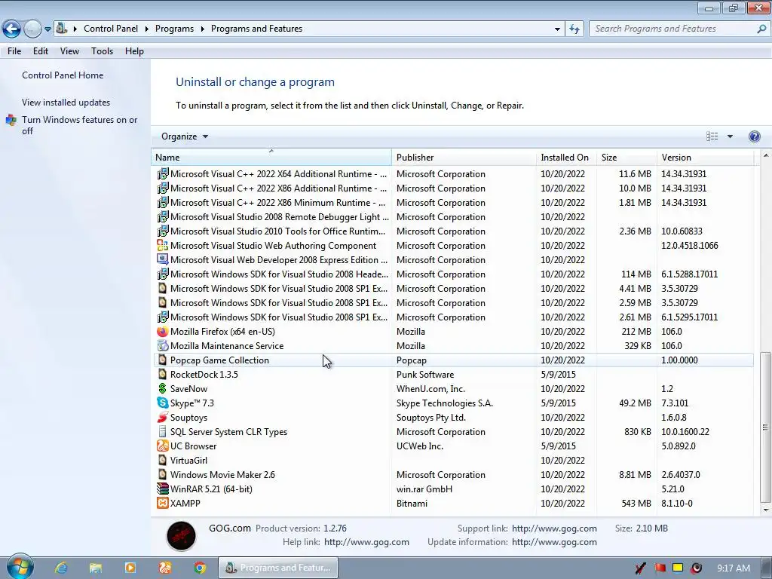Click Control Panel breadcrumb segment

pos(111,29)
